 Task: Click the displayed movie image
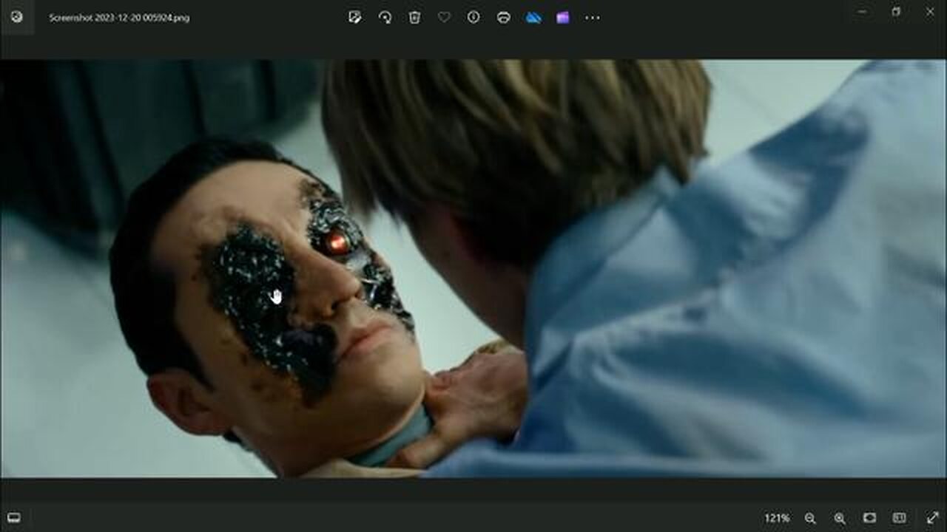click(473, 268)
